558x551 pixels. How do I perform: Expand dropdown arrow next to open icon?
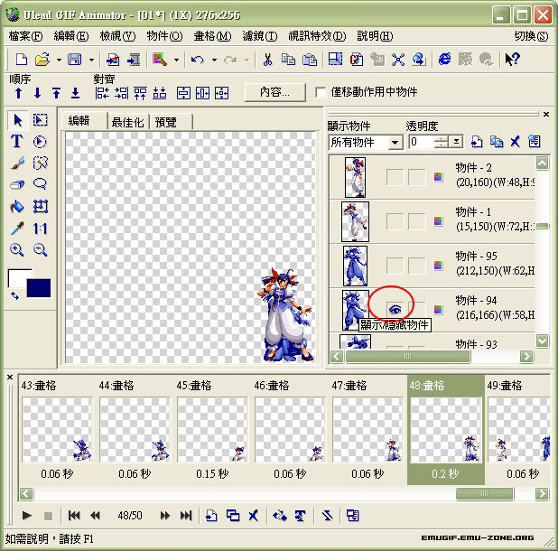point(59,61)
